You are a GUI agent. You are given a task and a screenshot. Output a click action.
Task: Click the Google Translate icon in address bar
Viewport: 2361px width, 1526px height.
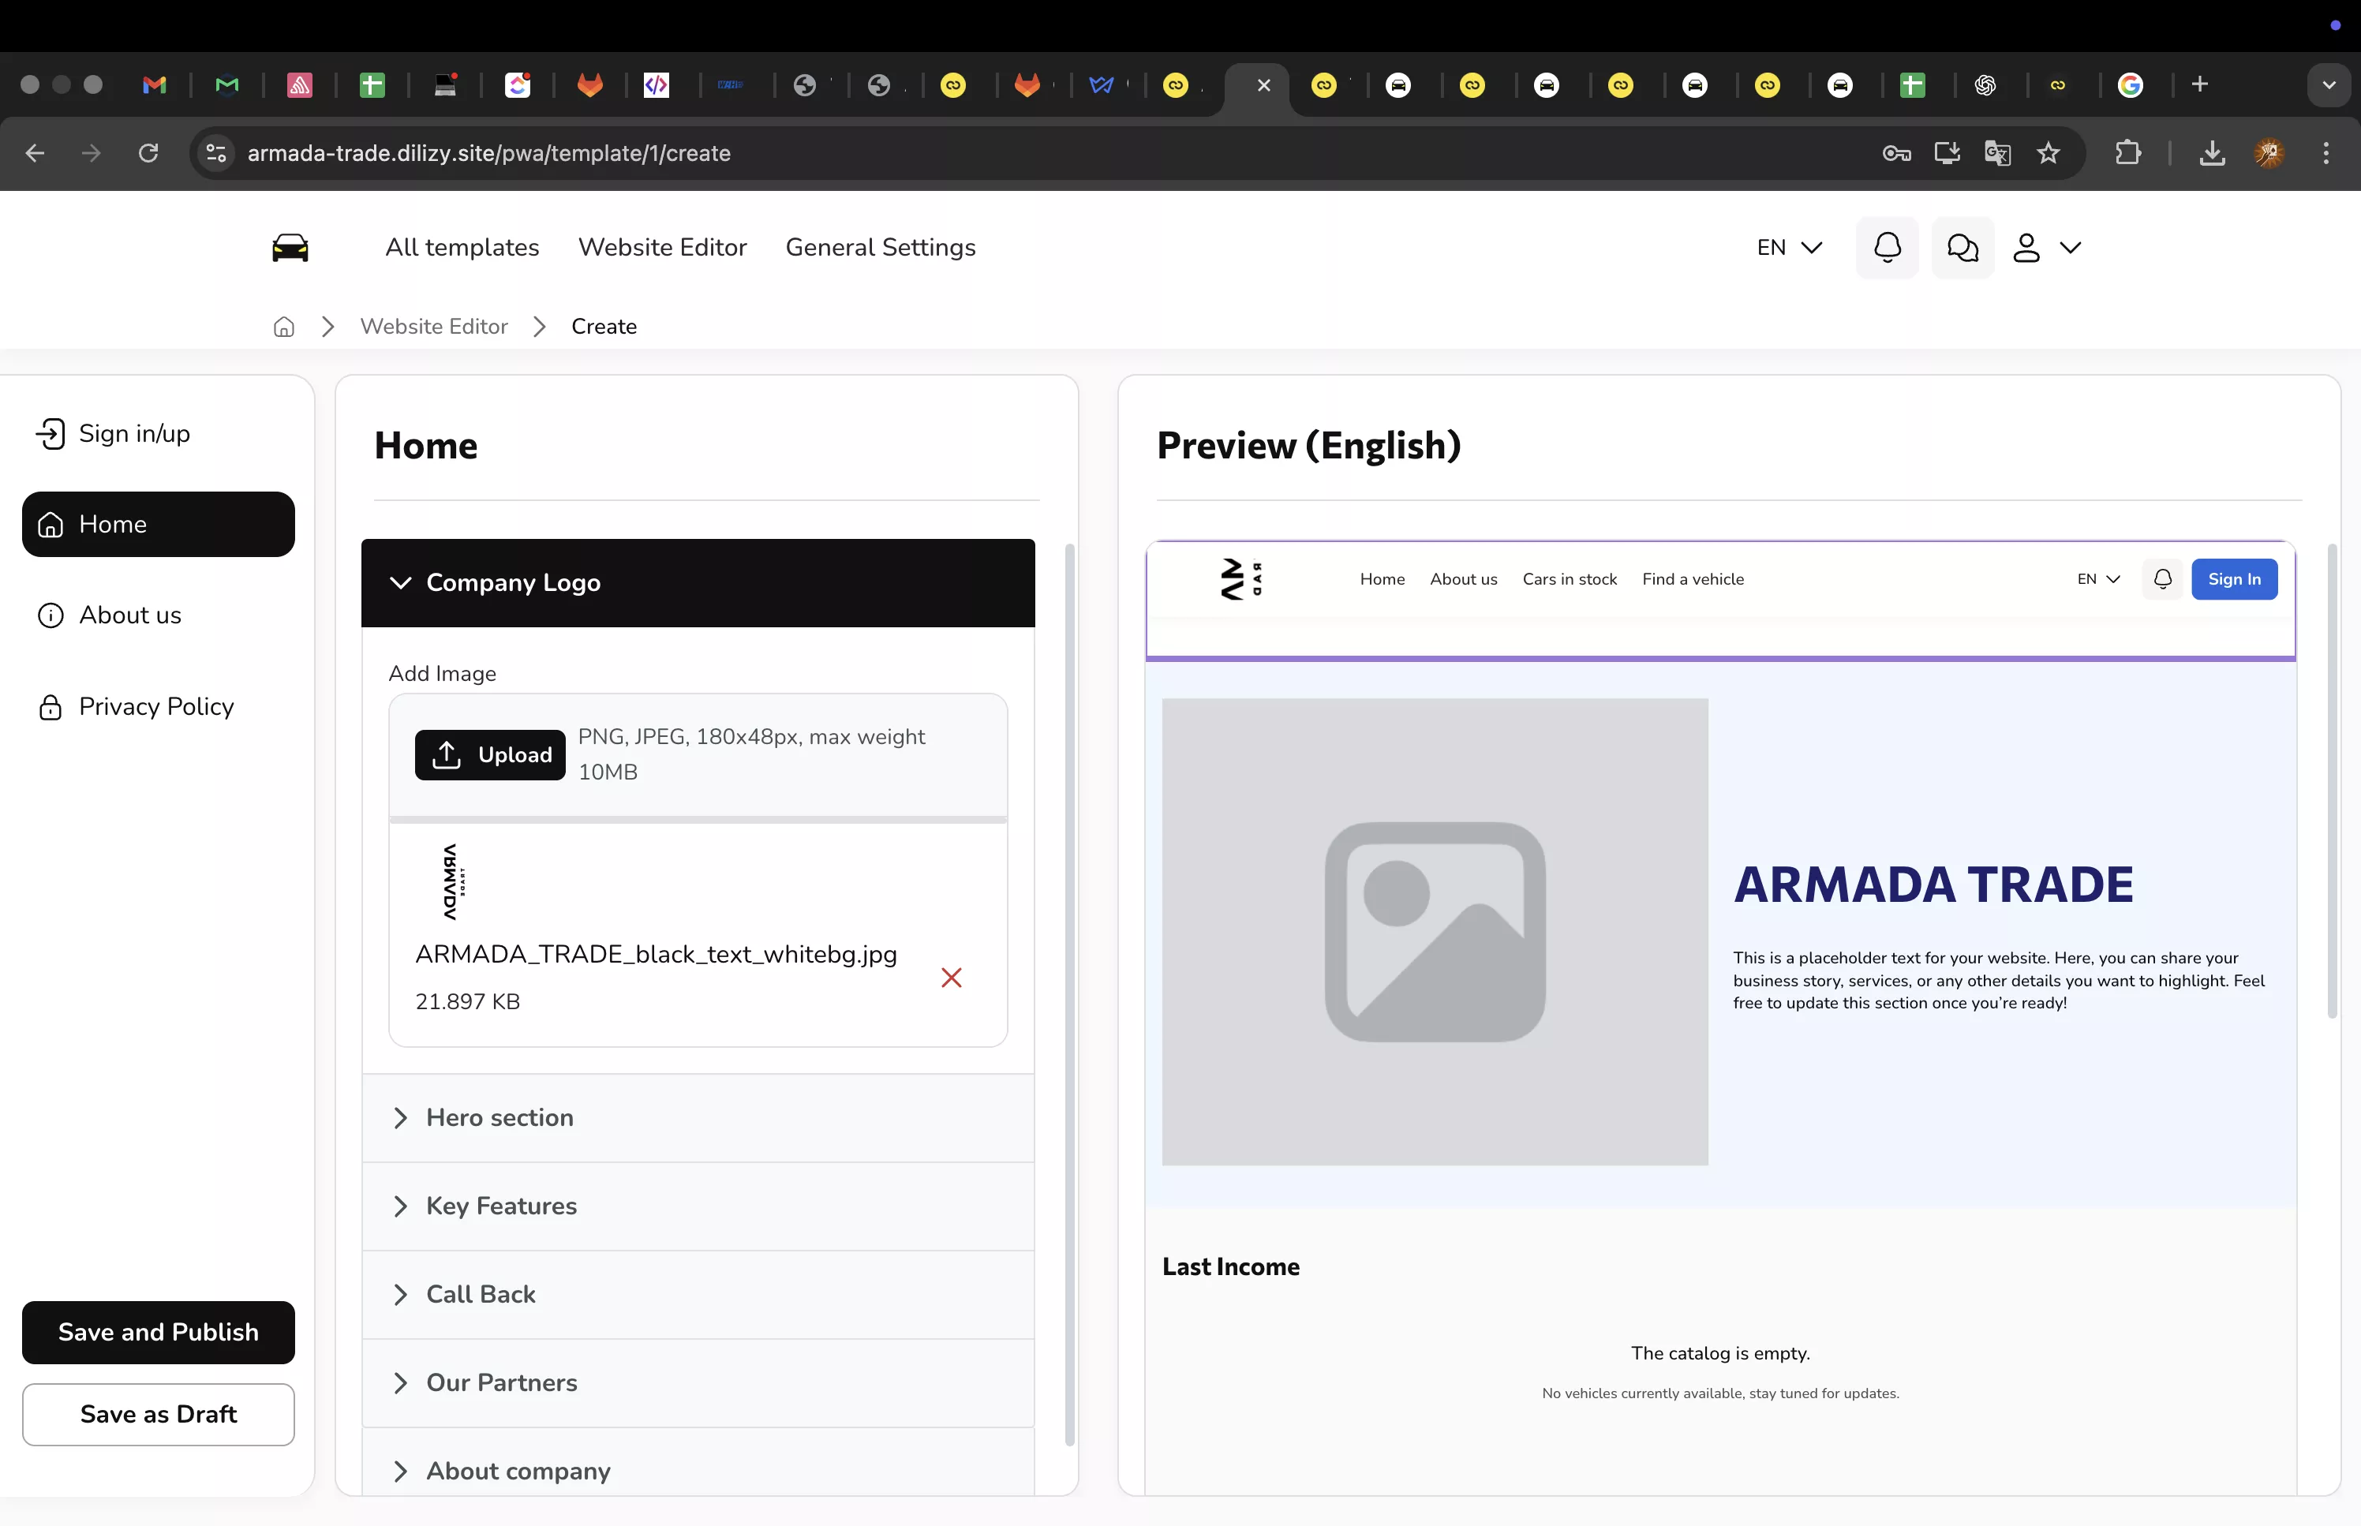(x=1997, y=154)
